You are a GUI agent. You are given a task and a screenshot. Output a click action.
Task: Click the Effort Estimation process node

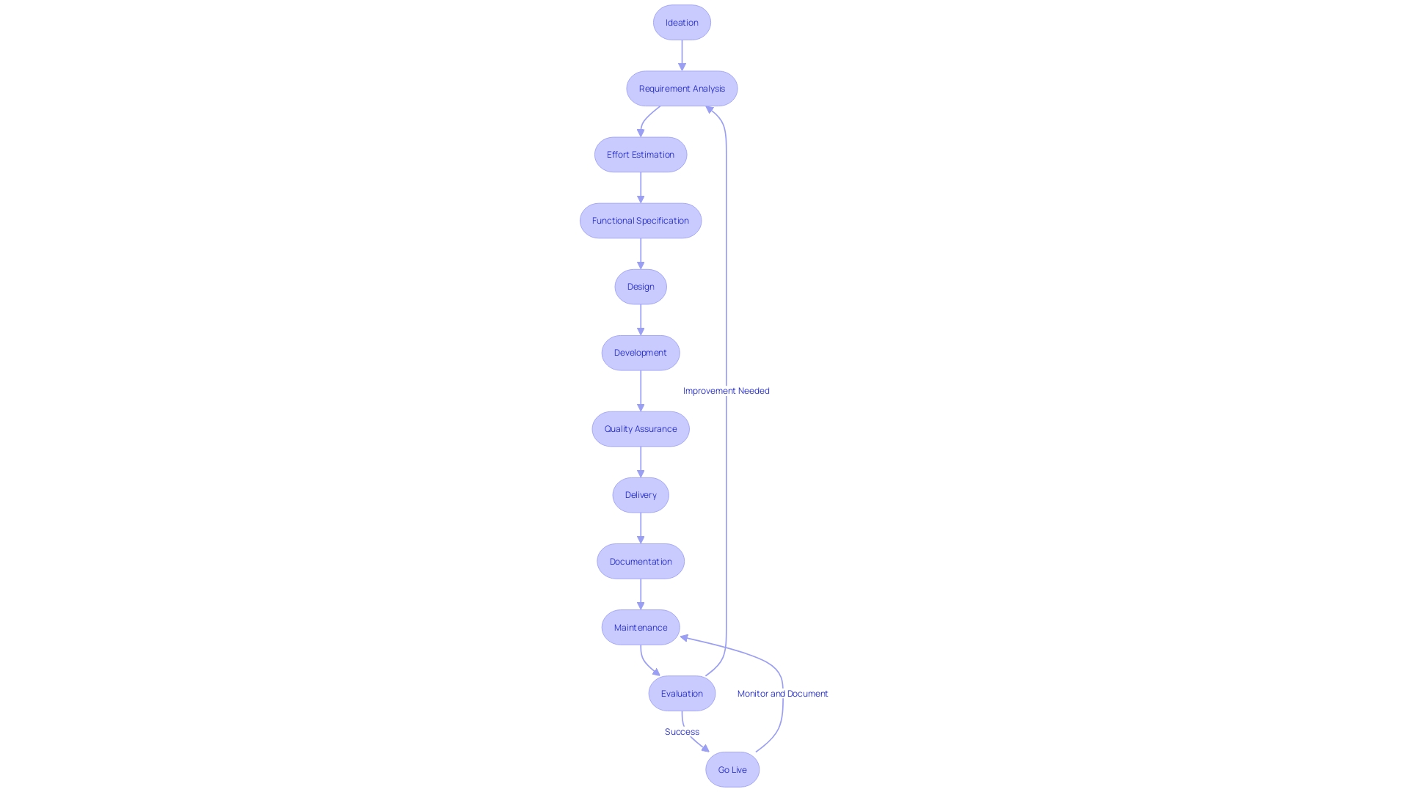pyautogui.click(x=641, y=154)
